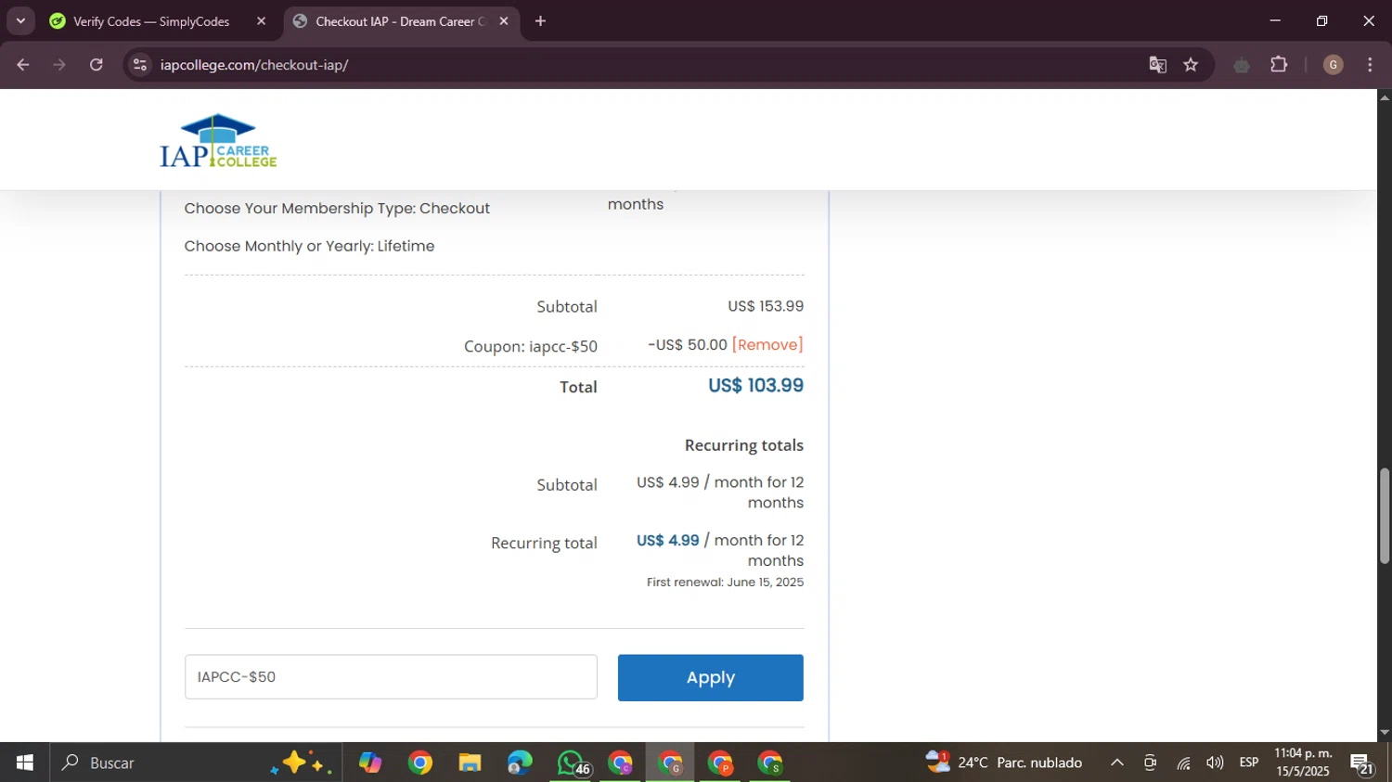
Task: Open Microsoft Edge from the taskbar
Action: 520,763
